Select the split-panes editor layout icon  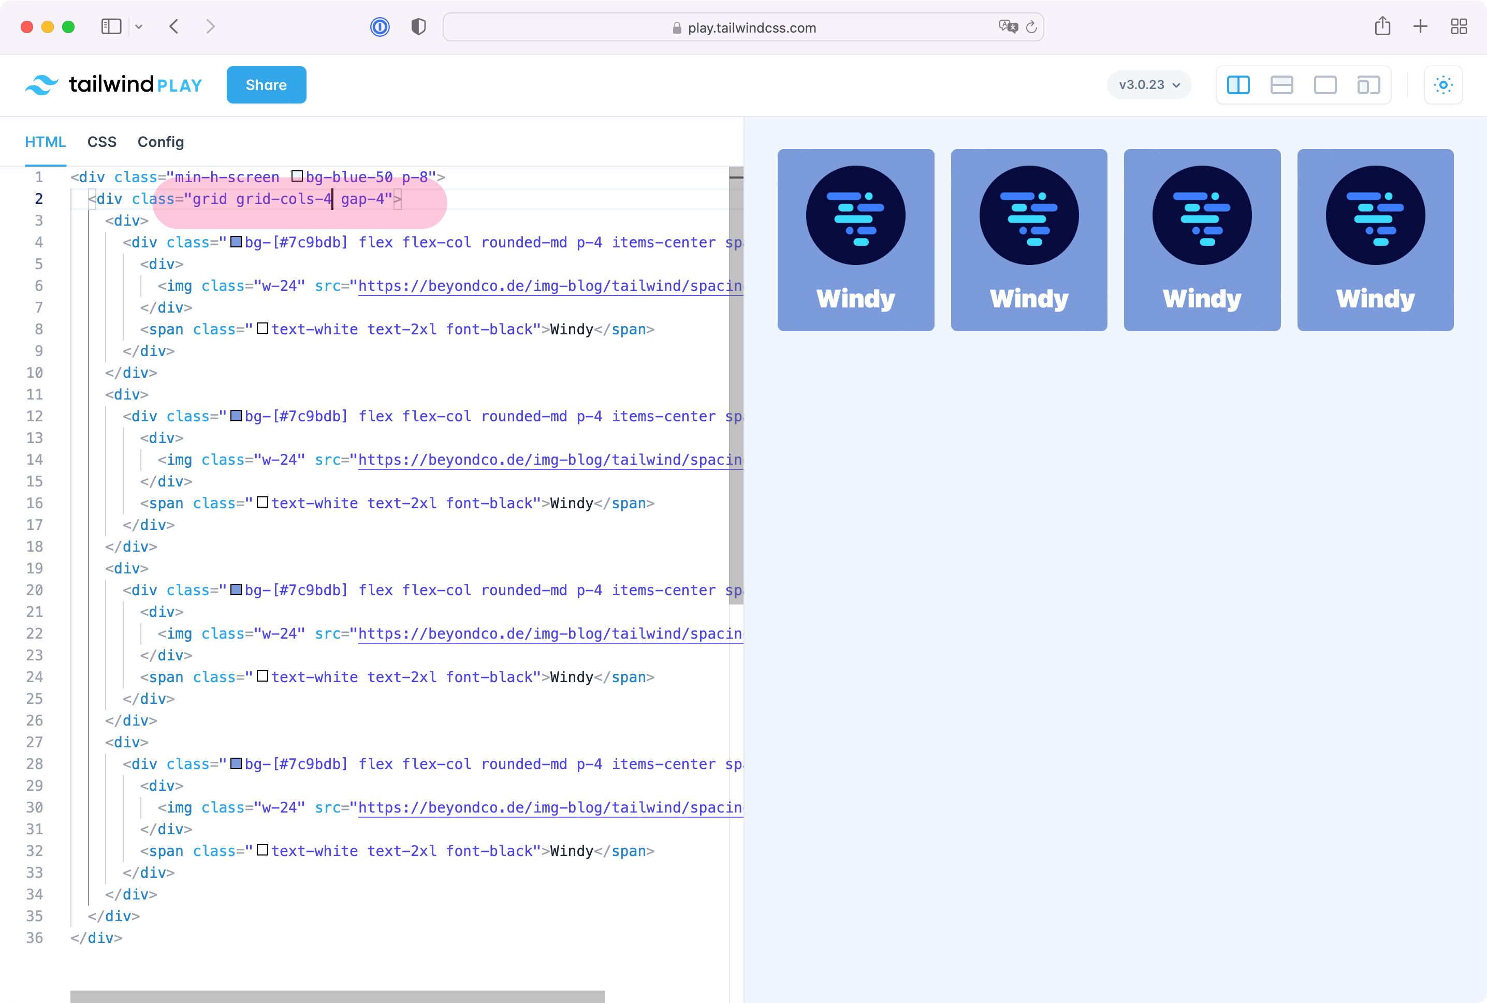pyautogui.click(x=1238, y=84)
